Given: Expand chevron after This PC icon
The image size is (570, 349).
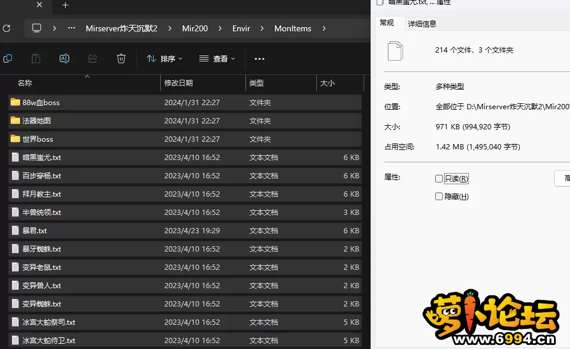Looking at the screenshot, I should click(54, 28).
